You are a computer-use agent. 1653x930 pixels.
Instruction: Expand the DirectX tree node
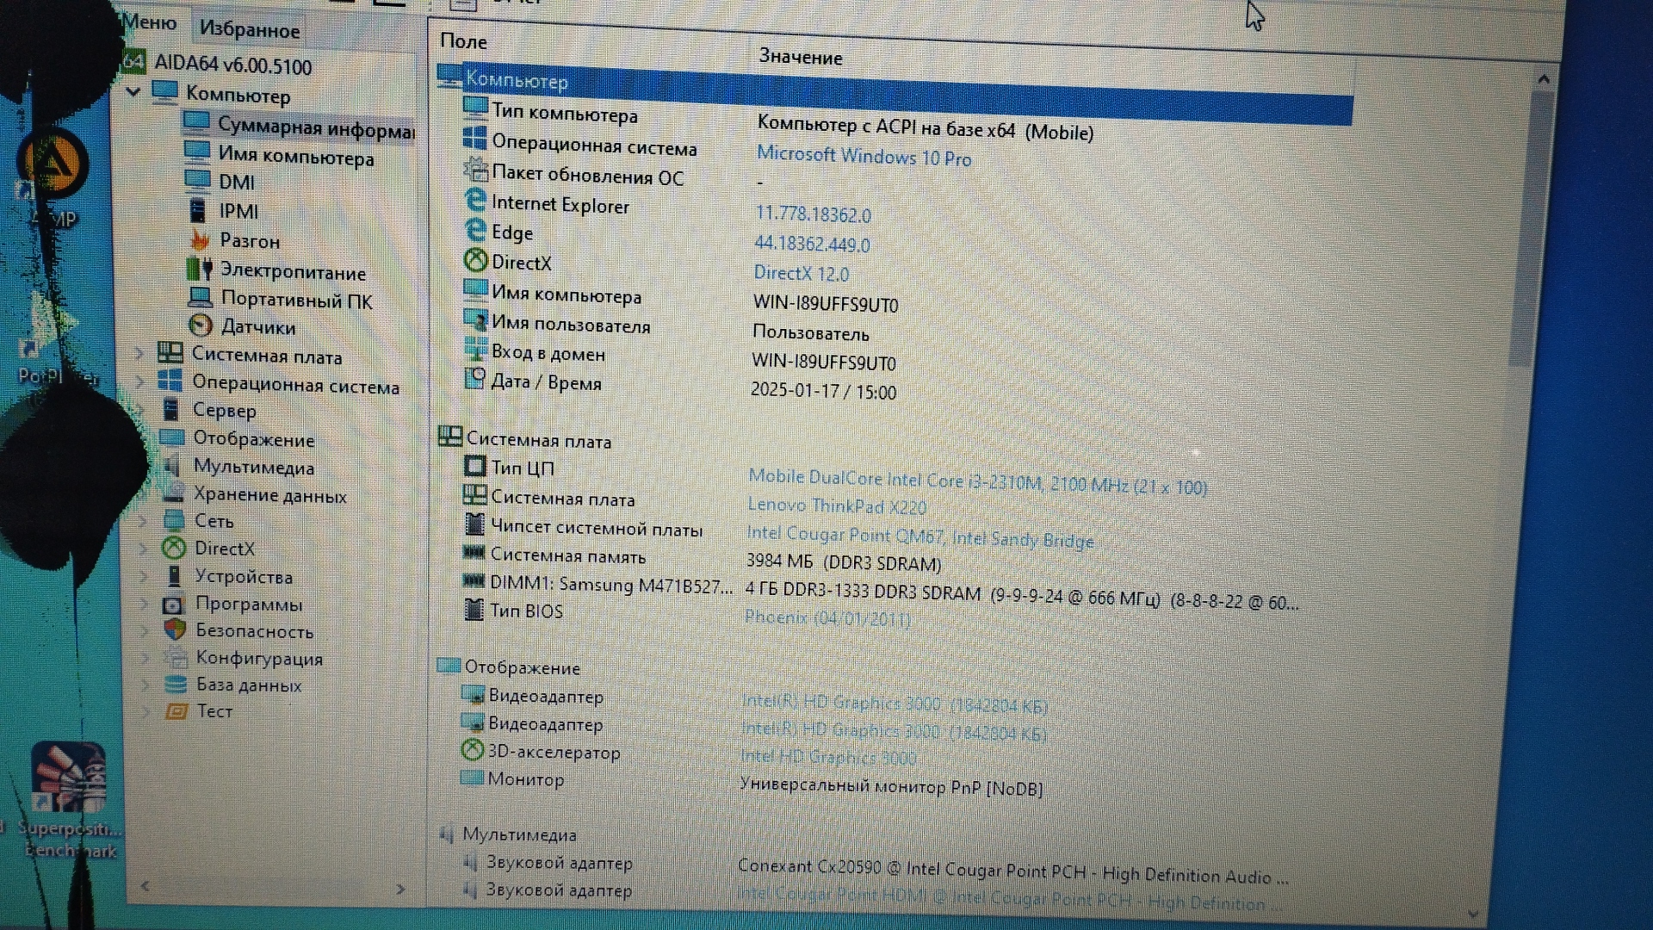[145, 548]
